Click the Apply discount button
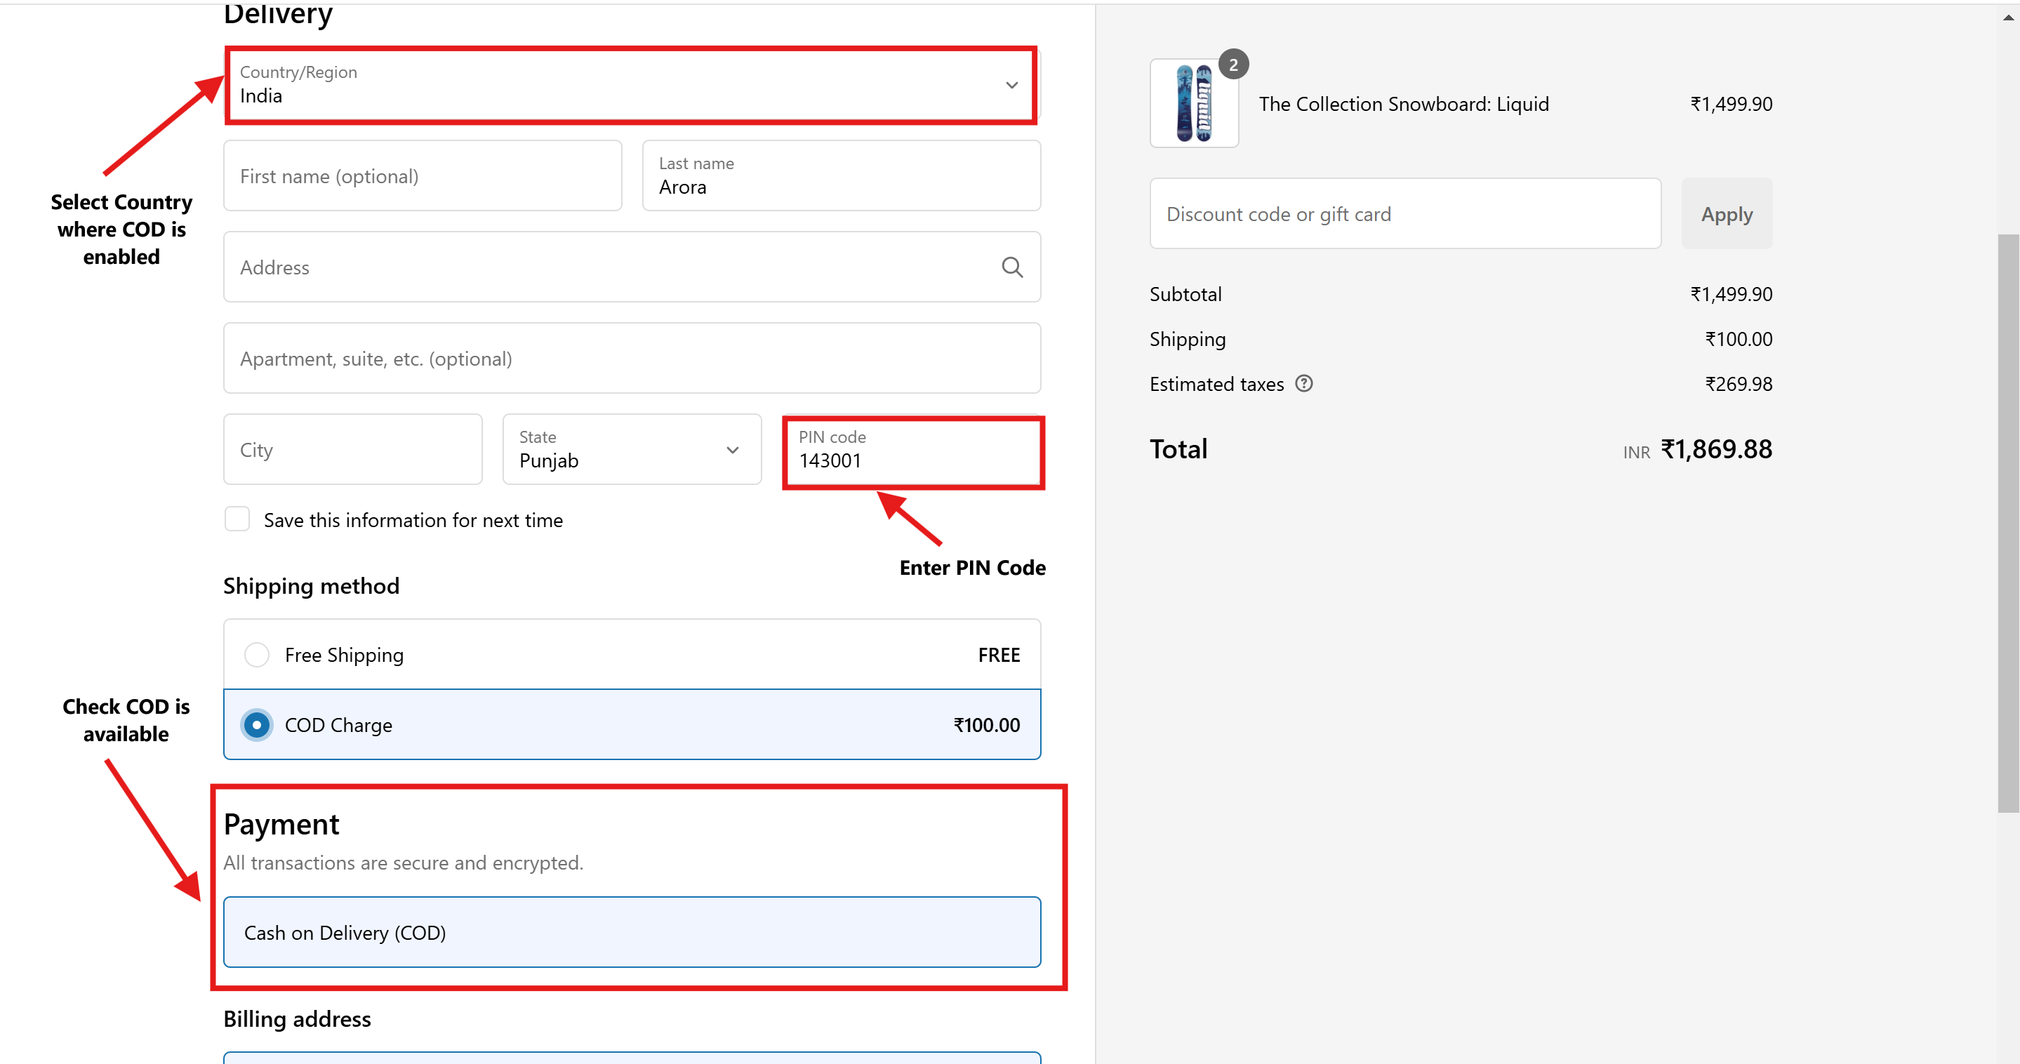This screenshot has height=1064, width=2020. pos(1726,214)
